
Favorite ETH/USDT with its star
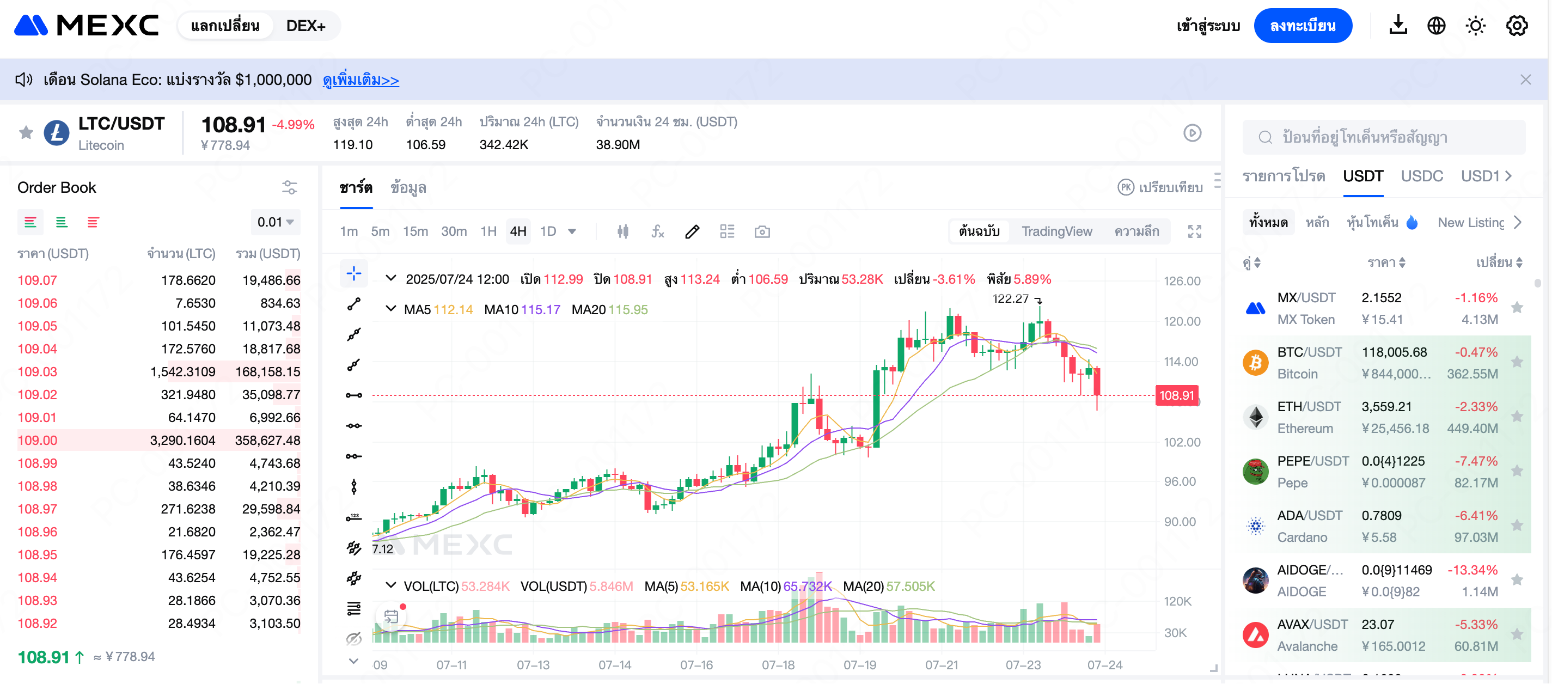[x=1517, y=417]
